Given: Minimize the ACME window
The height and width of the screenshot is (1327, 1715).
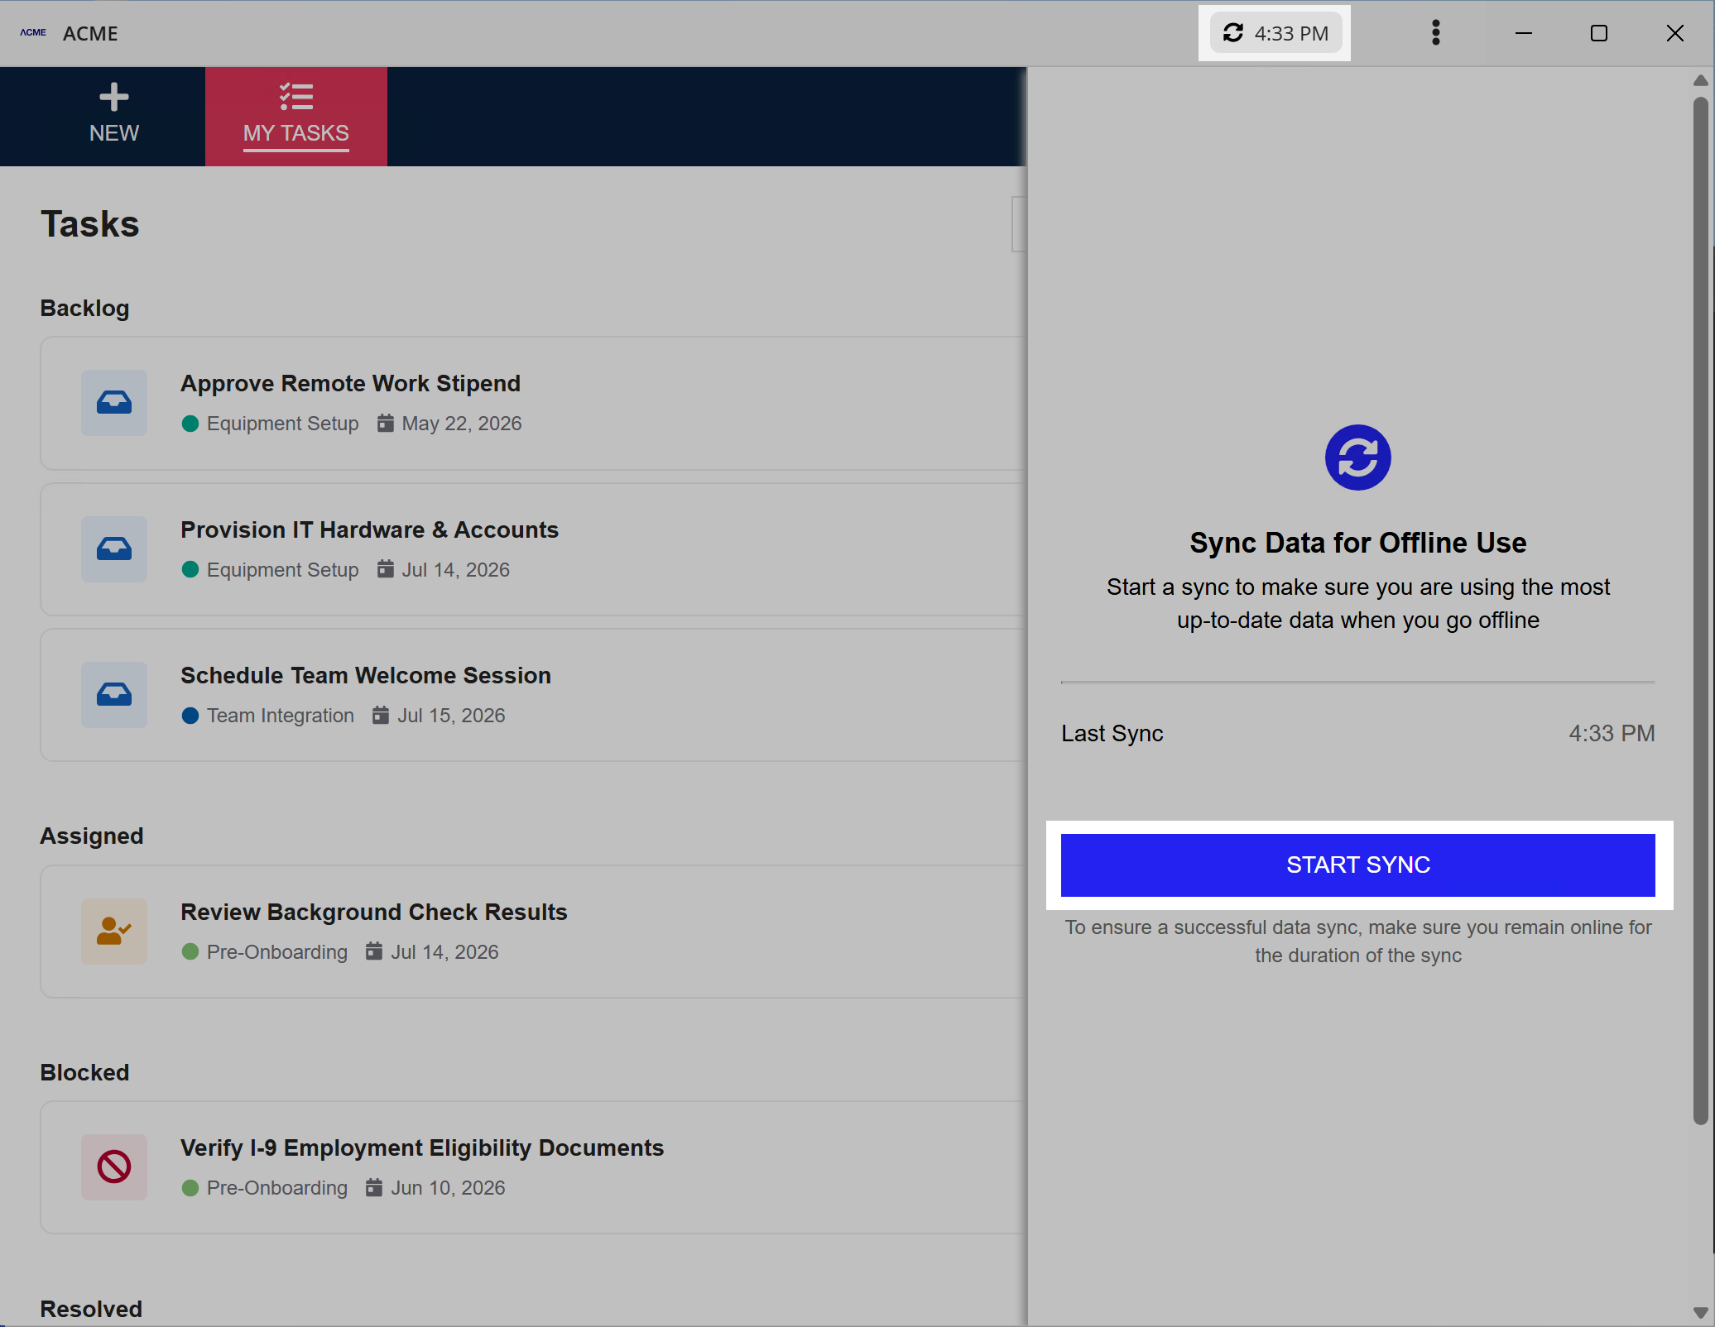Looking at the screenshot, I should (x=1524, y=33).
